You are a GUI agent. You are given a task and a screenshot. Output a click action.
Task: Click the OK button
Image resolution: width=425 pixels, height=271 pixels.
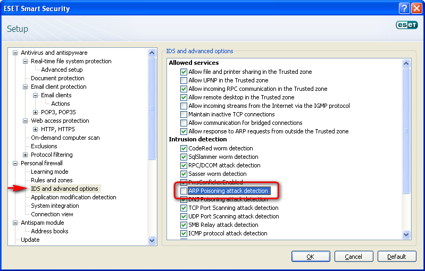[x=311, y=257]
